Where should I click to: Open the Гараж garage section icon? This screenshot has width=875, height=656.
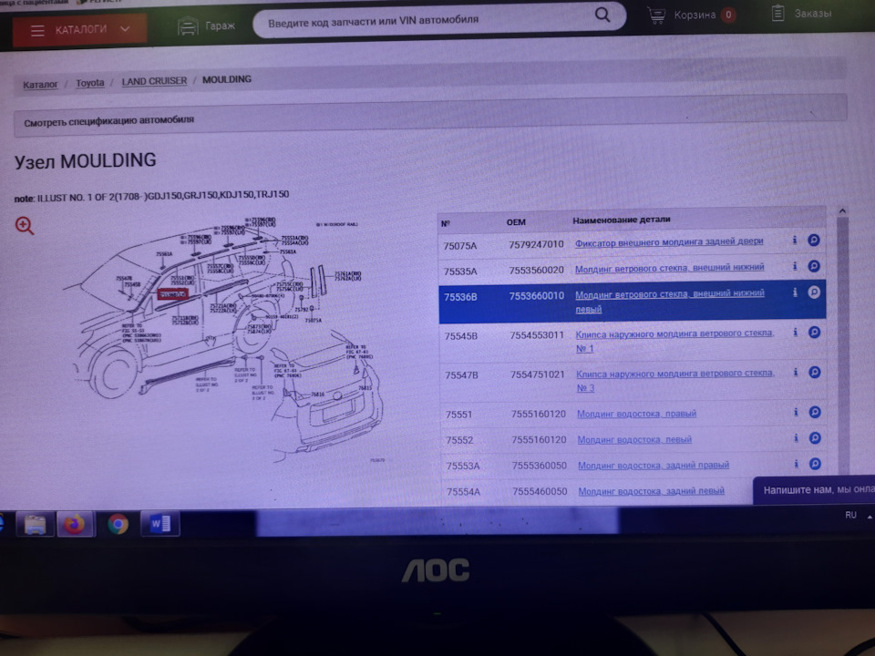tap(188, 26)
